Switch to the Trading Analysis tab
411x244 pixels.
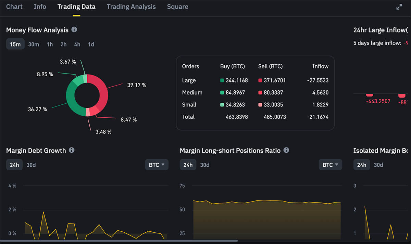(131, 7)
